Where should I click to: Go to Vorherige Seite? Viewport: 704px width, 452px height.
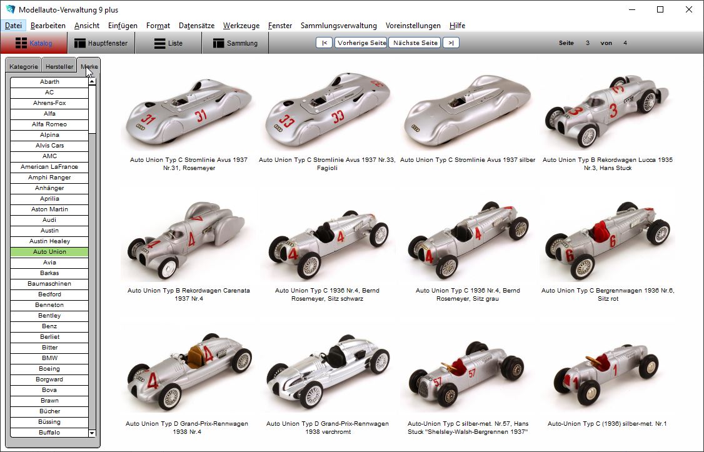coord(361,43)
